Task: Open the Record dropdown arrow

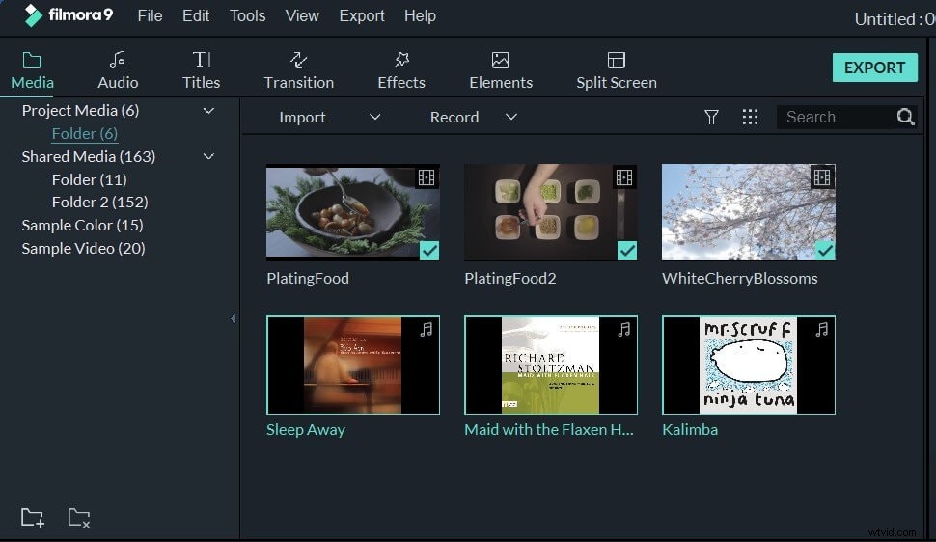Action: [511, 117]
